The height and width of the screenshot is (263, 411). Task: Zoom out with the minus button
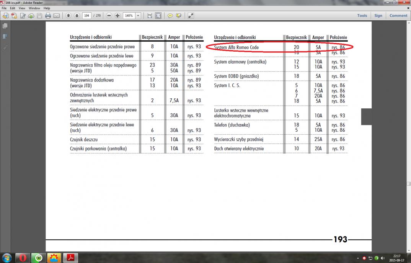(109, 15)
